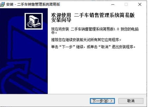Close the setup wizard window
The image size is (148, 107).
(140, 4)
